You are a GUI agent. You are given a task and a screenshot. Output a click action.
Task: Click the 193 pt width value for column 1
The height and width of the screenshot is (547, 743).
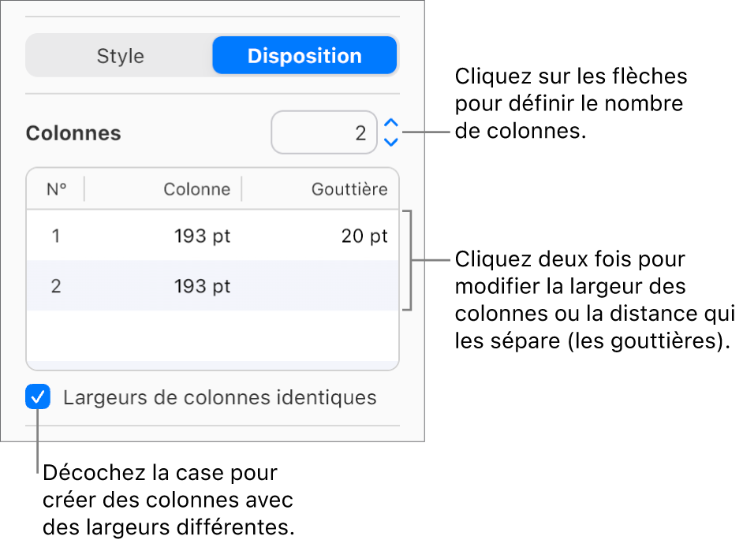click(202, 235)
